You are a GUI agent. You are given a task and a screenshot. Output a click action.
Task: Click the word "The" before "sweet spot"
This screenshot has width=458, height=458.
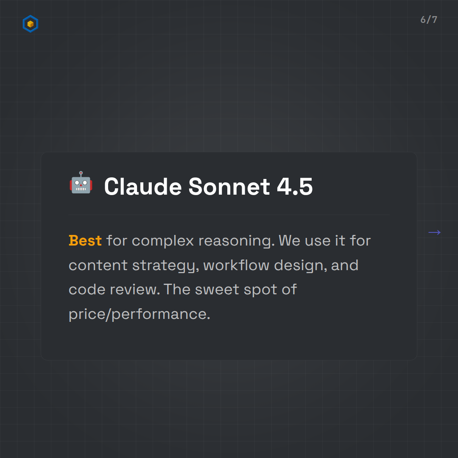177,289
